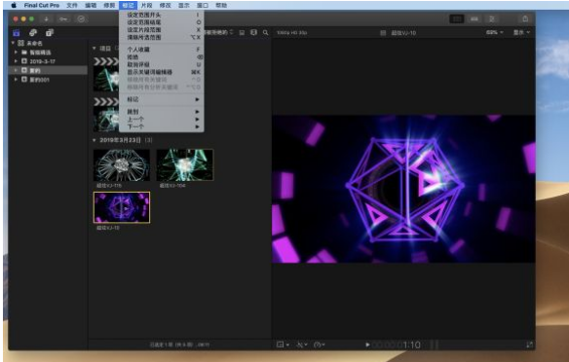Toggle the inspector panel button
The width and height of the screenshot is (569, 362).
(492, 18)
